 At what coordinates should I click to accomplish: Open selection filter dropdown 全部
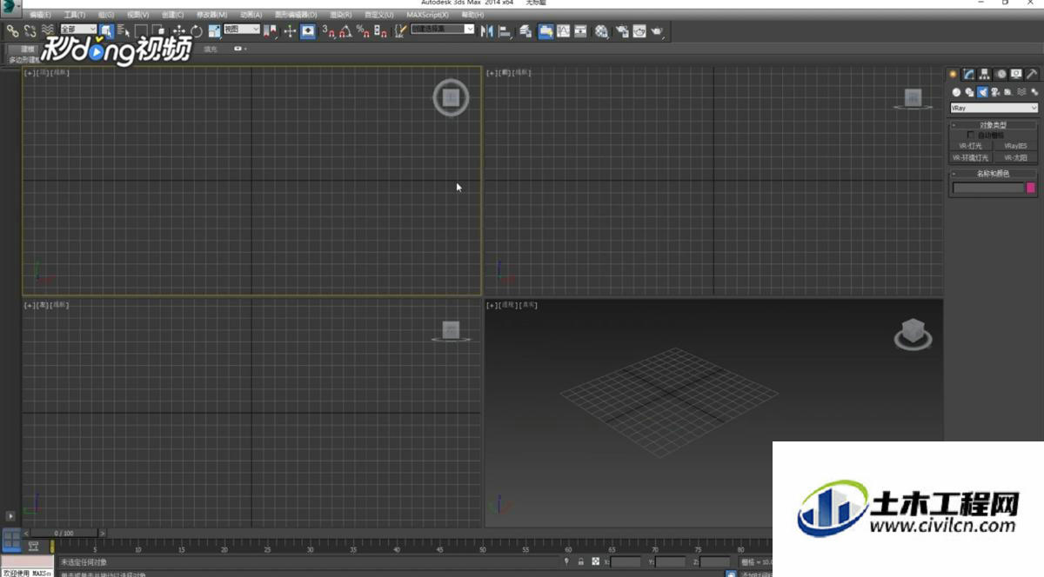[78, 30]
